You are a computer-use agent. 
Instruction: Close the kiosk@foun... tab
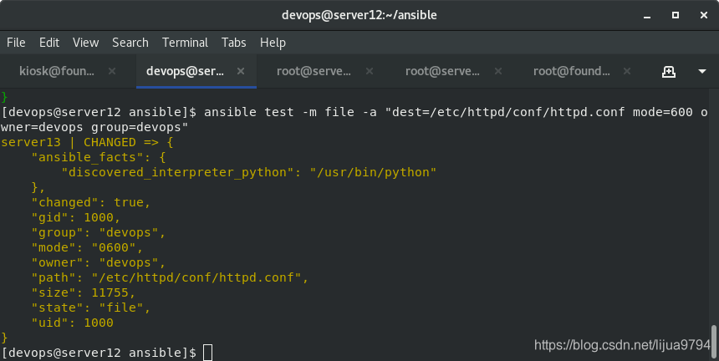click(112, 71)
